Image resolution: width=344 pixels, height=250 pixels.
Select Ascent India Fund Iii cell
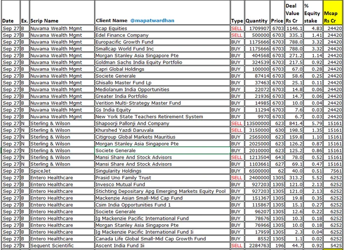click(162, 245)
